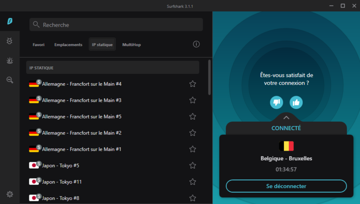This screenshot has width=360, height=204.
Task: Click the CONNECTÉ status label
Action: click(x=286, y=128)
